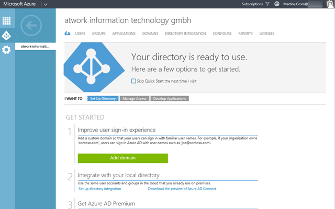Screen dimensions: 335x209
Task: Open the REPORTS tab
Action: tap(245, 33)
